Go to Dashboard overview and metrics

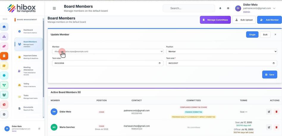click(x=29, y=31)
